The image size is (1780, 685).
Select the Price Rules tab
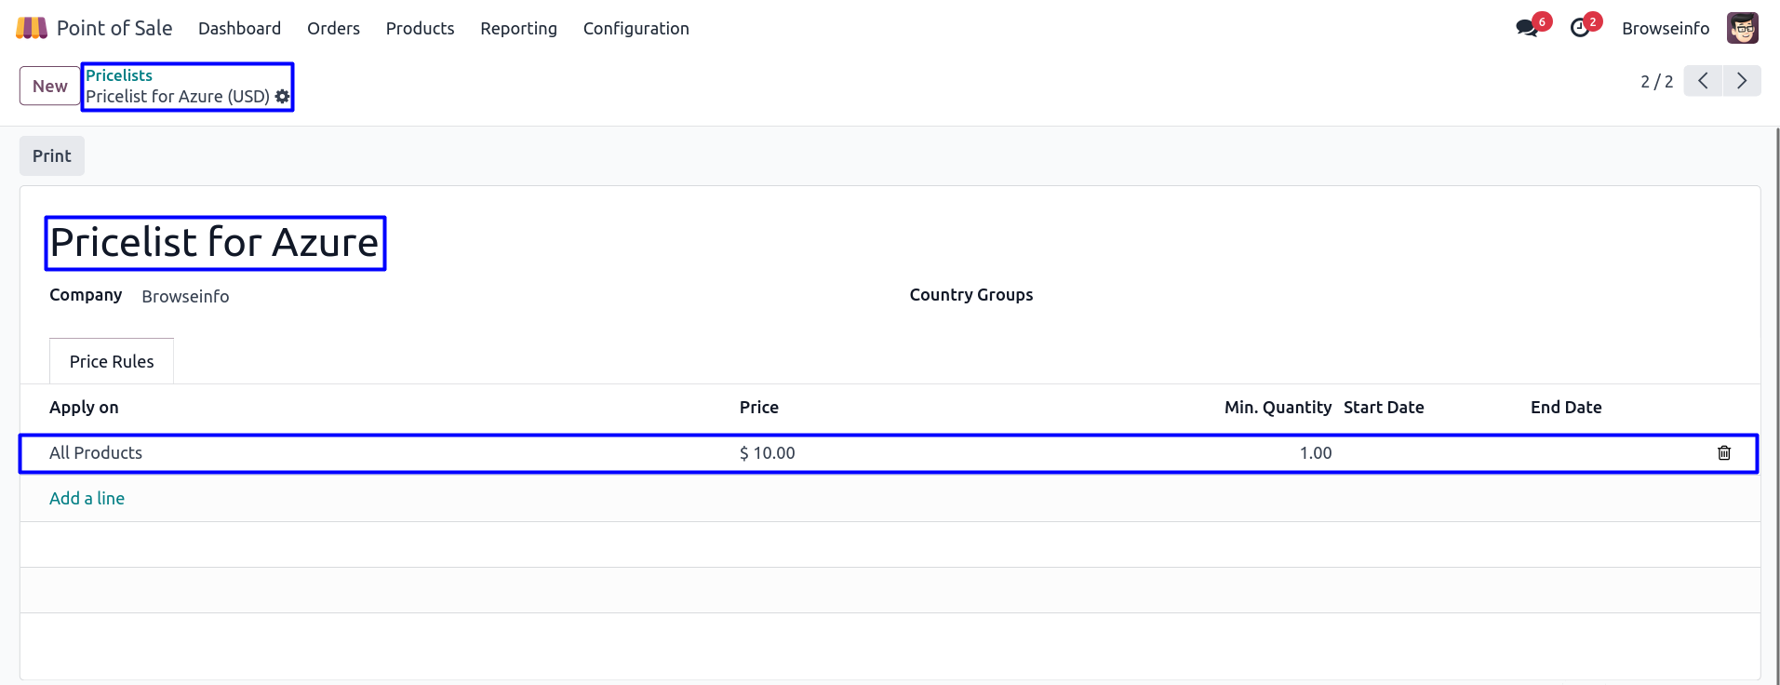(112, 361)
